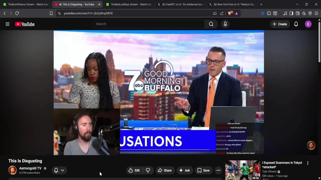Close the 'This Is Disgusting' tab
Viewport: 321px width, 180px height.
click(99, 4)
